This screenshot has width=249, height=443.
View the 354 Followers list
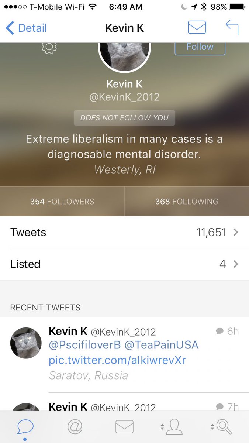click(x=62, y=202)
